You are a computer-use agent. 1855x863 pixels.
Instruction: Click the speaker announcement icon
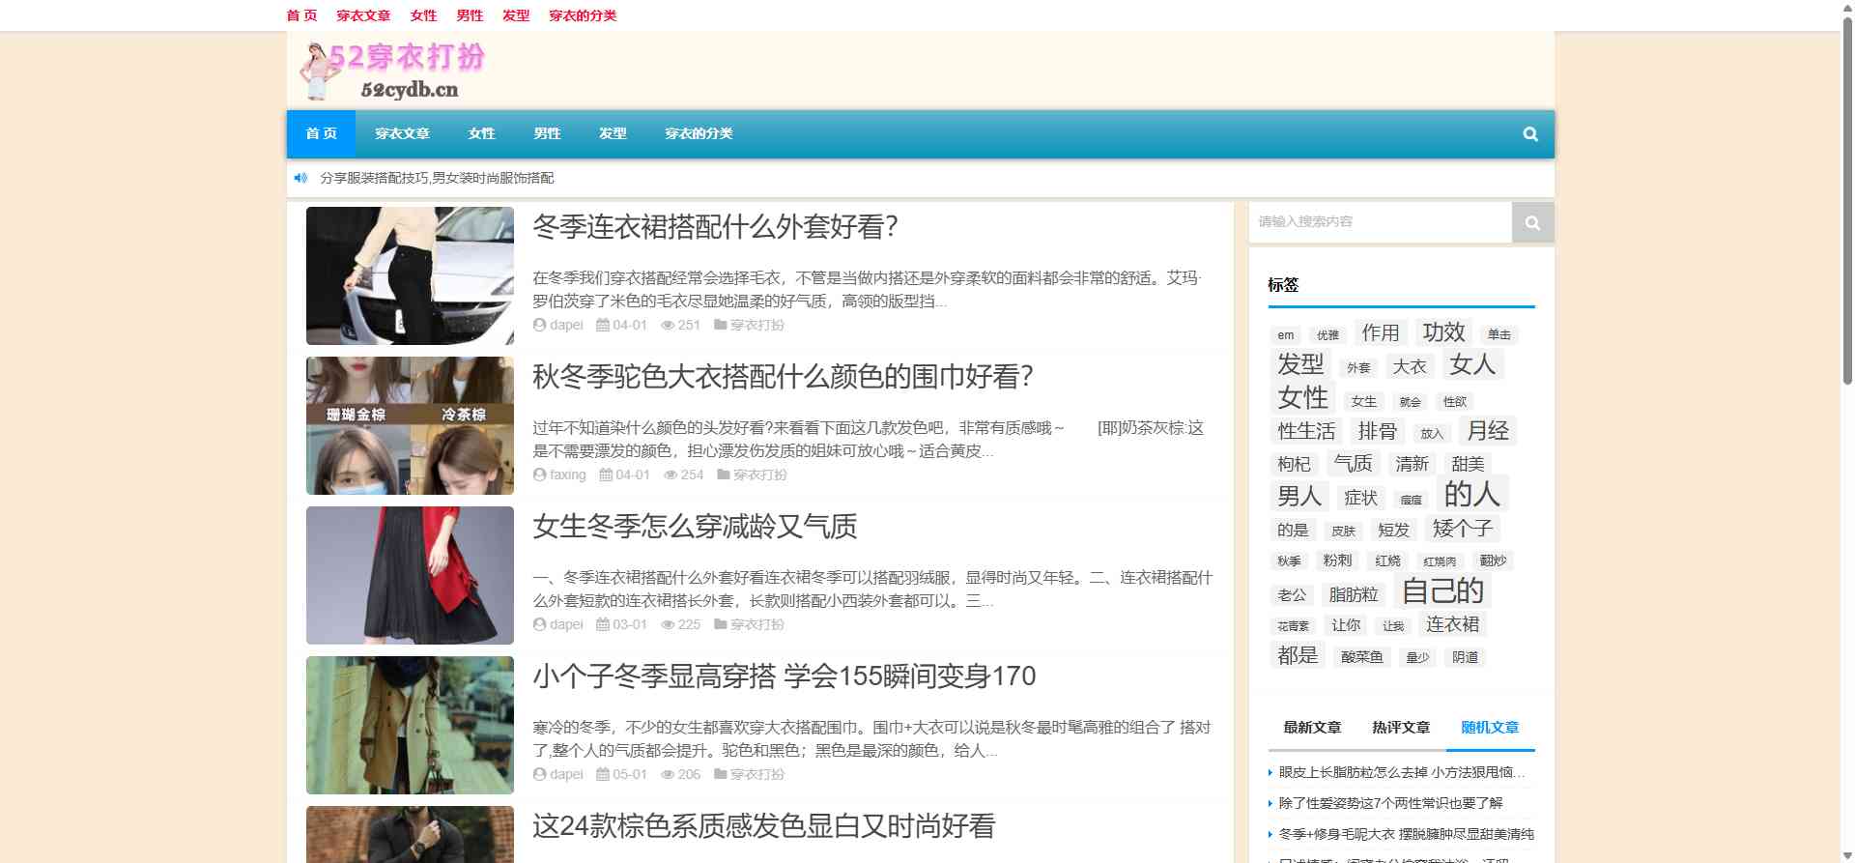(x=300, y=178)
